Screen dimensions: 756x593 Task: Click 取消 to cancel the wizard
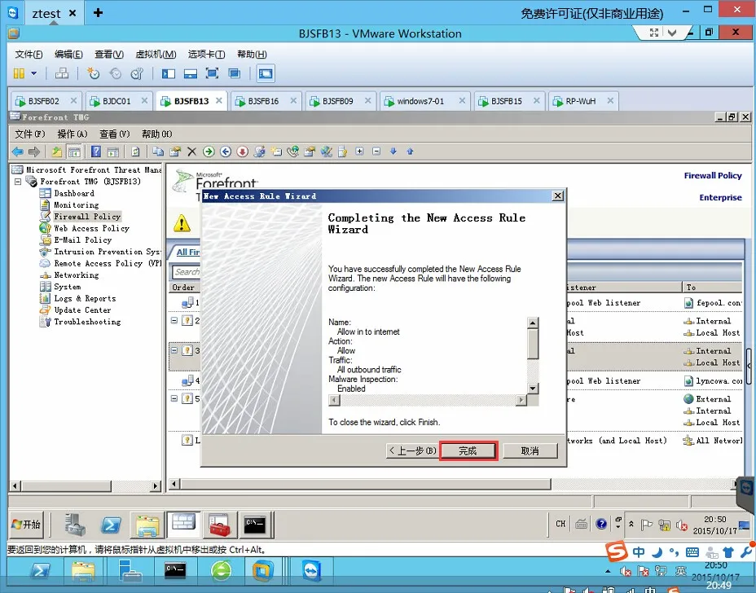coord(530,450)
